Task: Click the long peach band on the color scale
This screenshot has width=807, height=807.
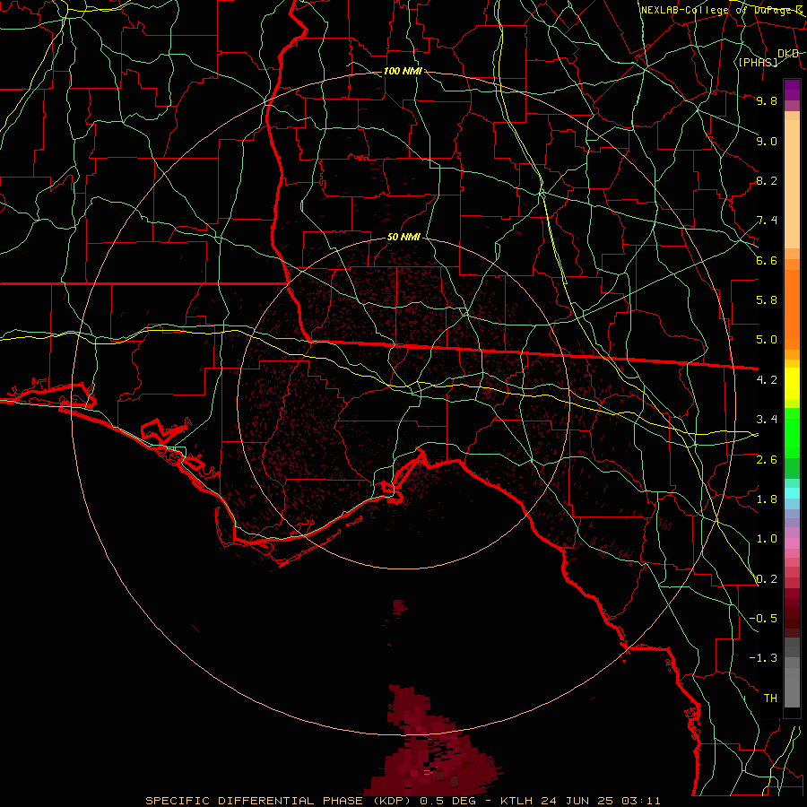Action: click(x=792, y=184)
